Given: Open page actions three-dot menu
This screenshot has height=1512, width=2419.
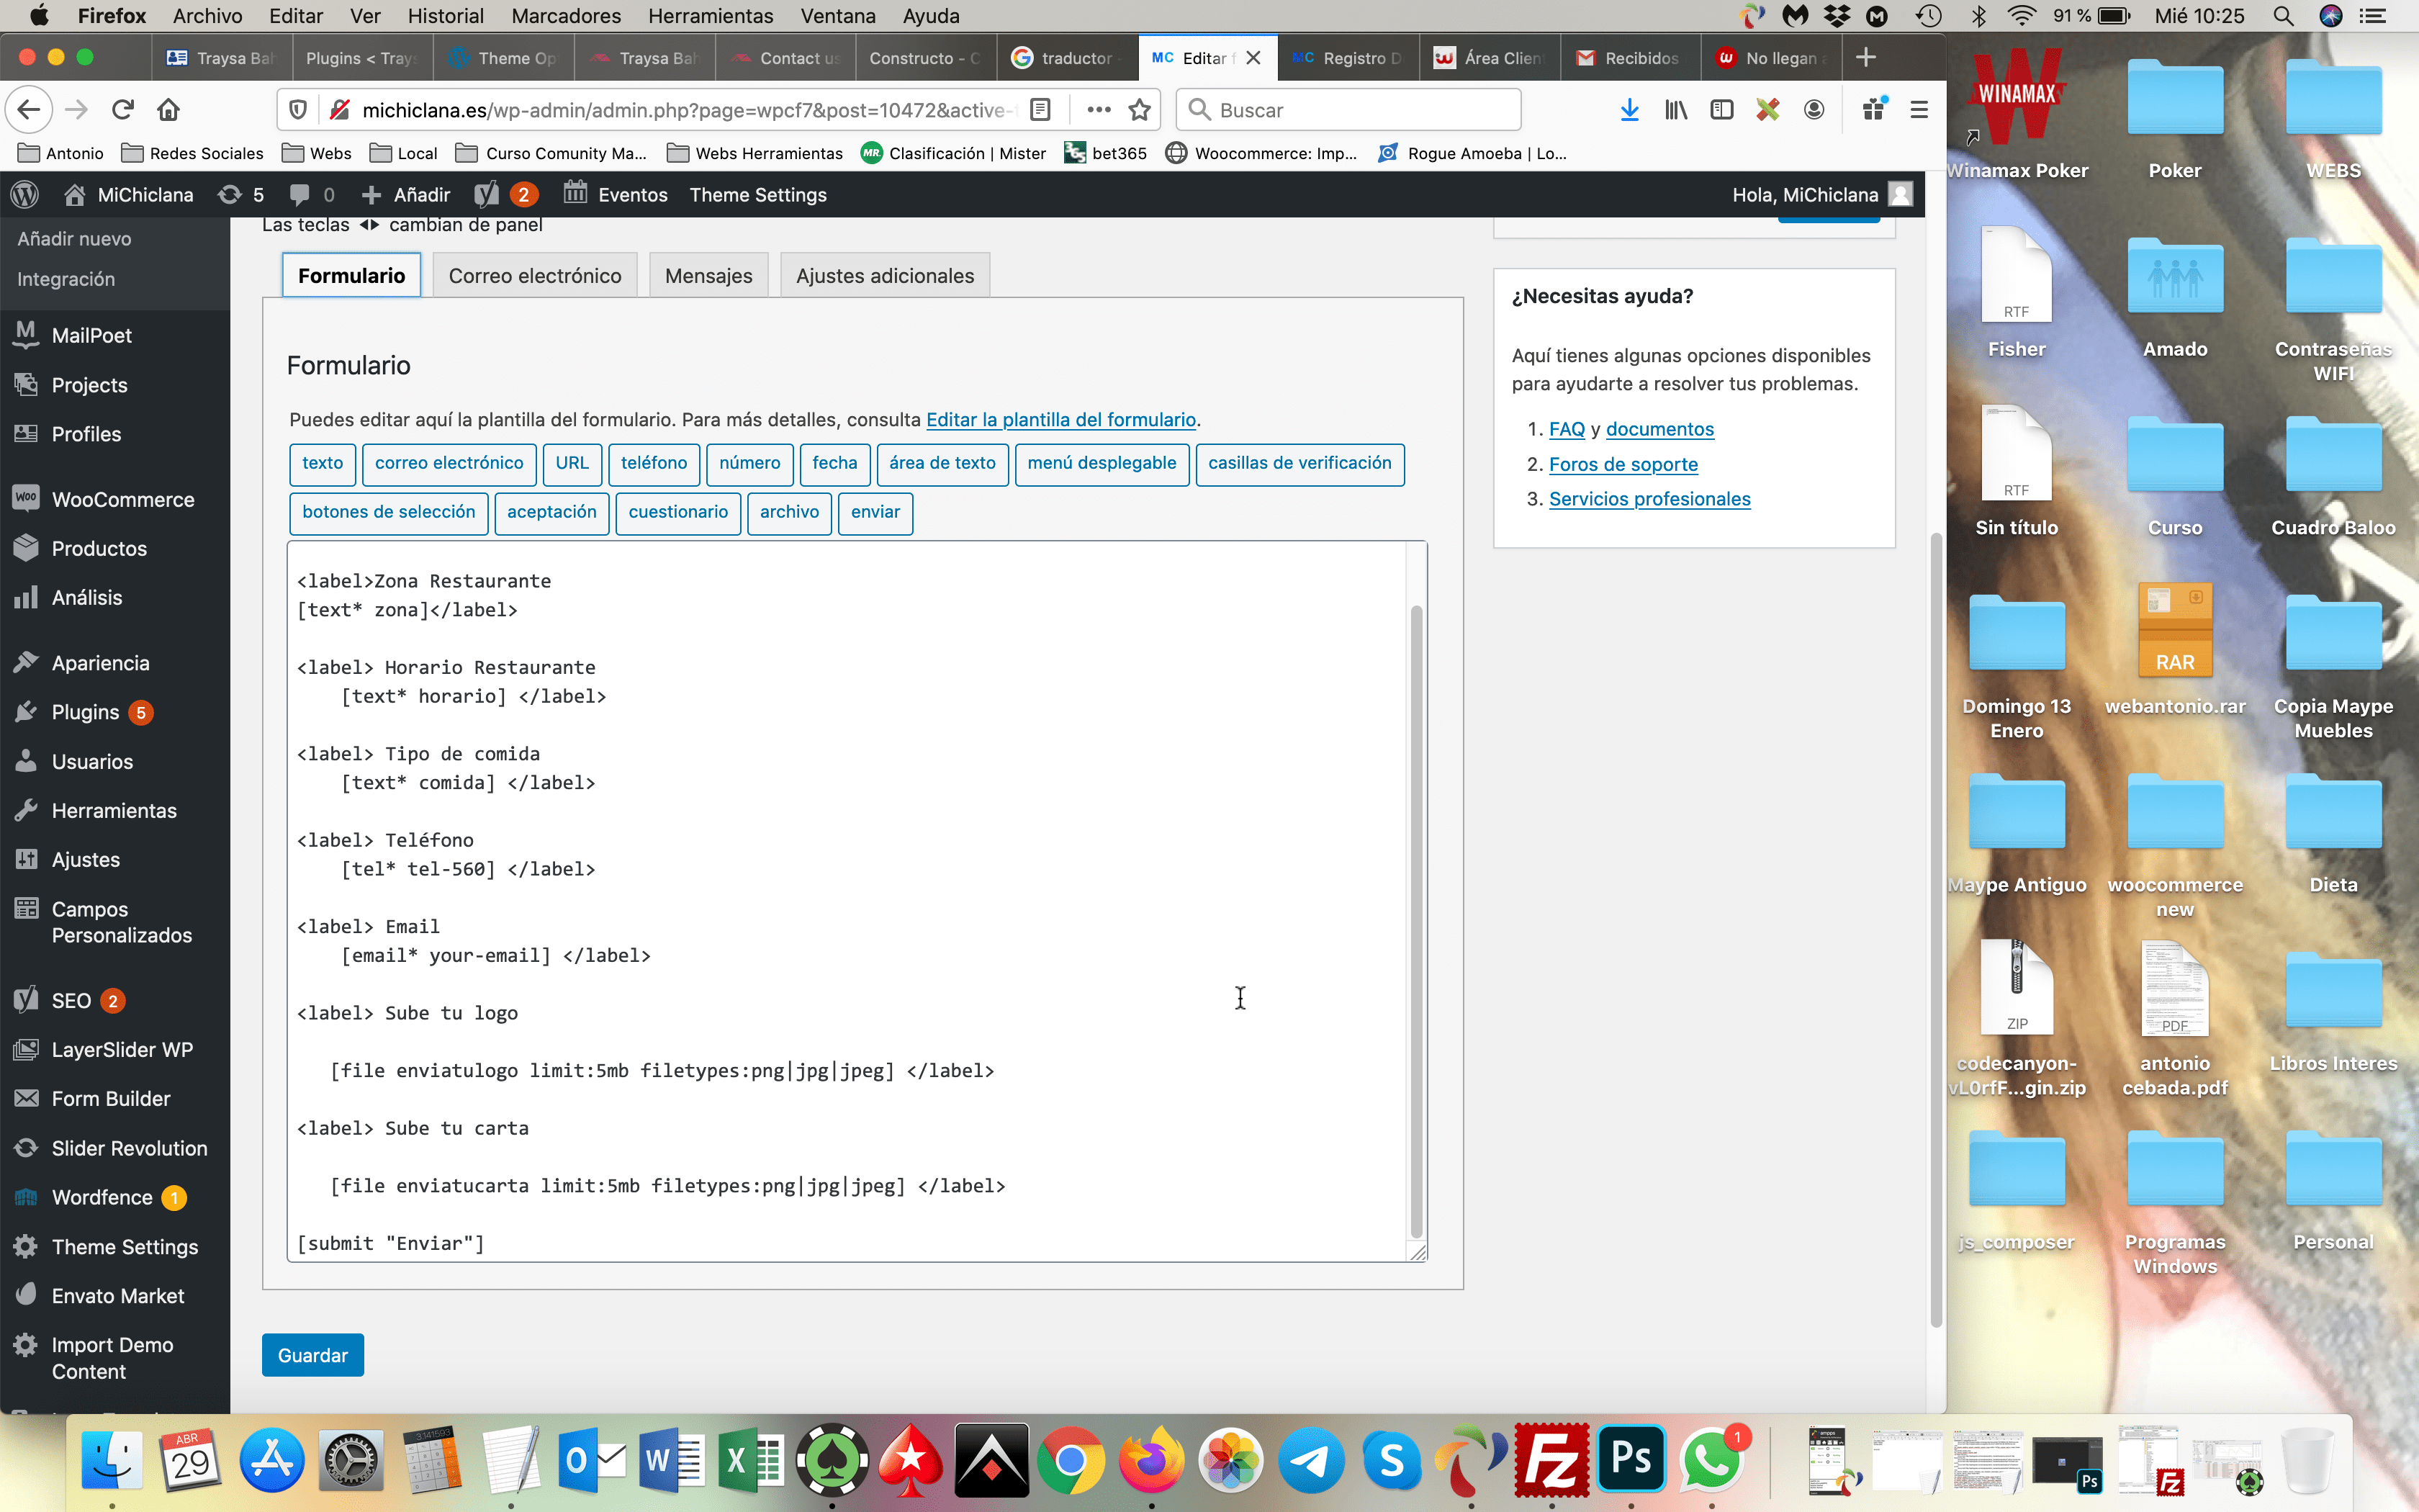Looking at the screenshot, I should [x=1099, y=110].
